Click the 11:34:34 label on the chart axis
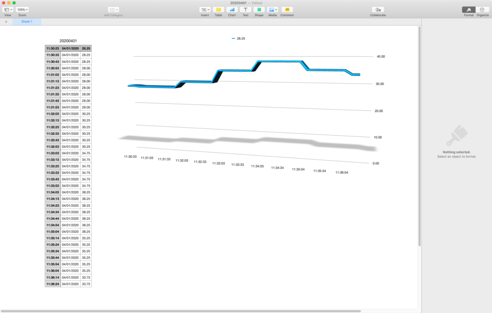 pos(277,168)
